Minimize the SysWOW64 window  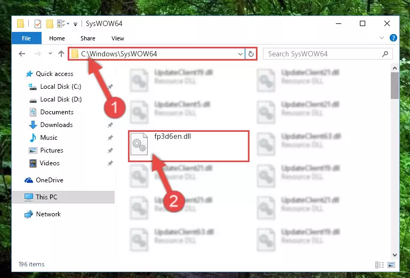[x=339, y=23]
